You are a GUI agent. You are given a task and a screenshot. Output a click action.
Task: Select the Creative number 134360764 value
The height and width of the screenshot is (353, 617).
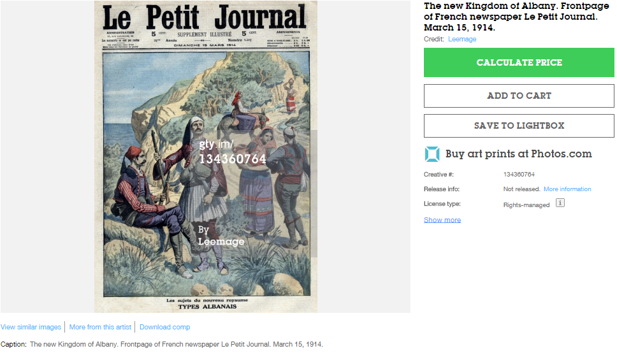519,175
